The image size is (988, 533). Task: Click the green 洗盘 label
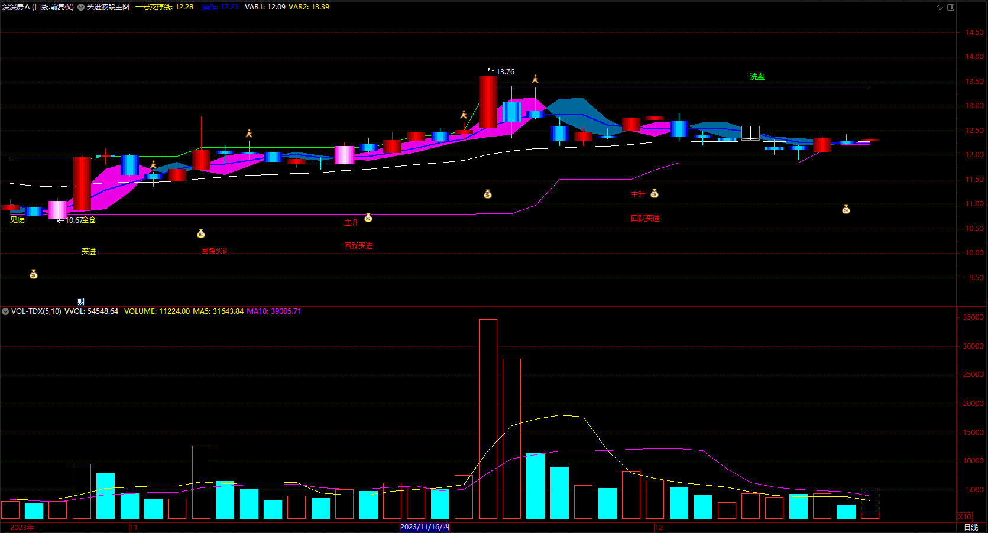tap(757, 77)
